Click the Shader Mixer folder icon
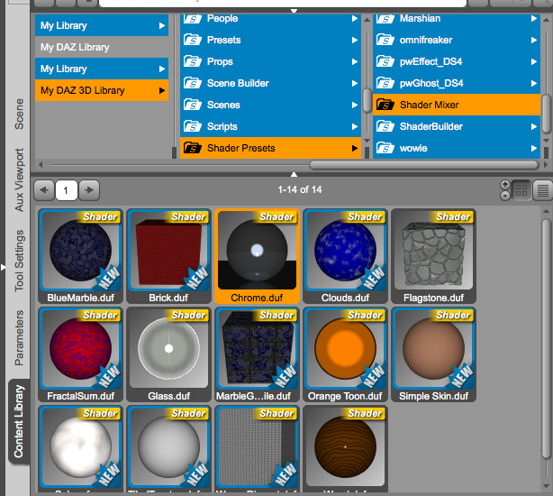The height and width of the screenshot is (496, 553). (x=385, y=105)
